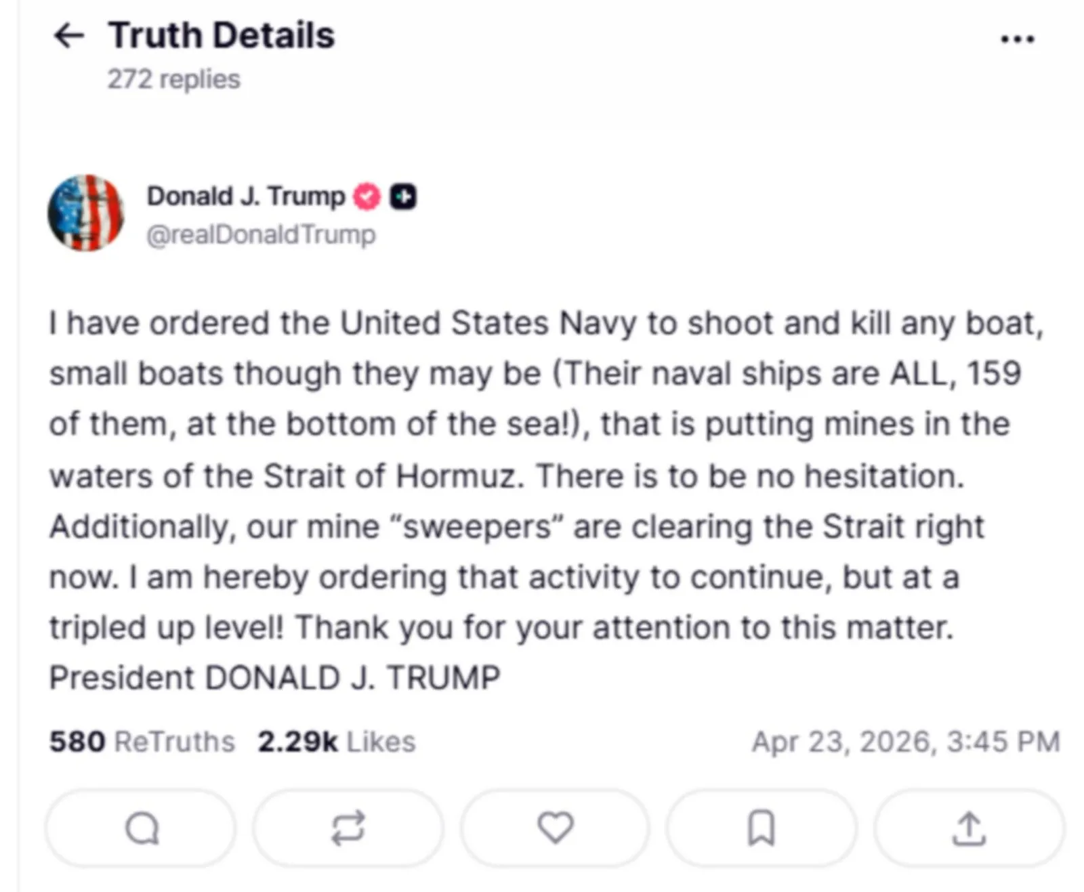The image size is (1084, 892).
Task: Click the Donald J. Trump display name
Action: pos(246,196)
